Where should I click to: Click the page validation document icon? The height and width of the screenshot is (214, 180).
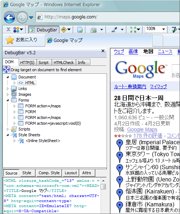coord(80,30)
